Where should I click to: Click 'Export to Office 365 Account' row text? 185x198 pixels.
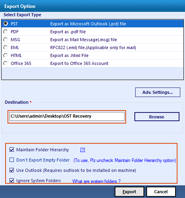[x=79, y=63]
